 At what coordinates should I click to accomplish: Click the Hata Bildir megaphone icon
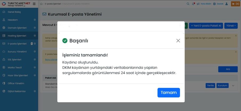pos(198,4)
